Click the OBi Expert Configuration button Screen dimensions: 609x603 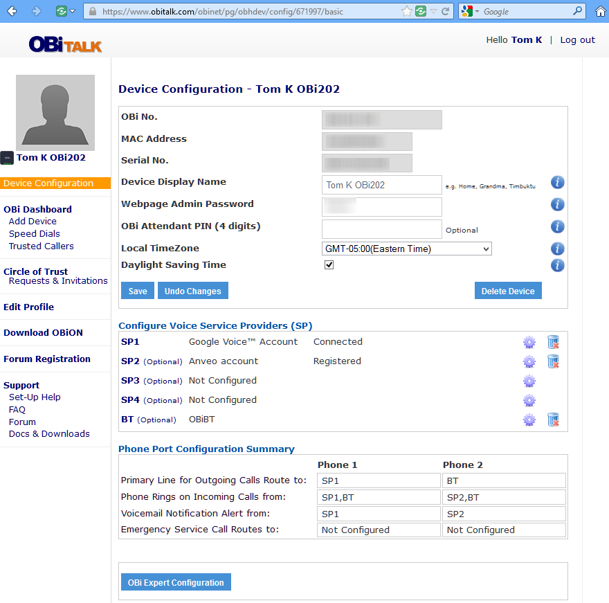tap(176, 583)
